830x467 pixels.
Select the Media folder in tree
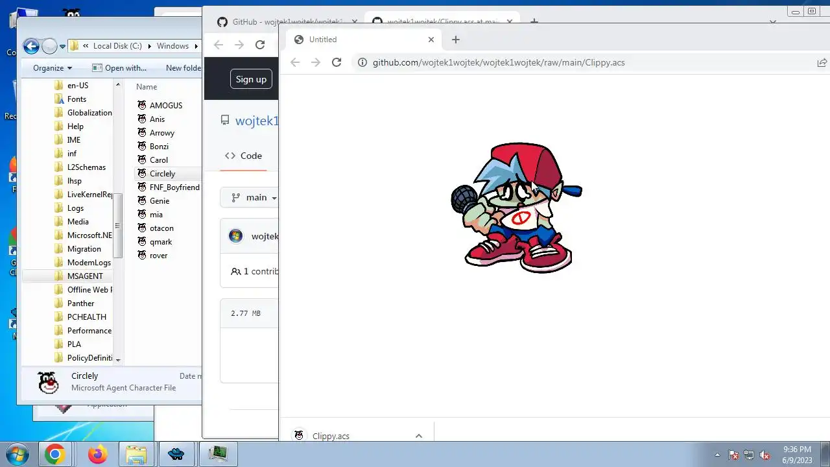(x=78, y=221)
